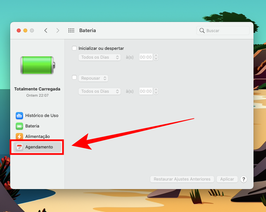This screenshot has height=212, width=266.
Task: Click the Inicializar ou despertar label
Action: click(x=101, y=48)
